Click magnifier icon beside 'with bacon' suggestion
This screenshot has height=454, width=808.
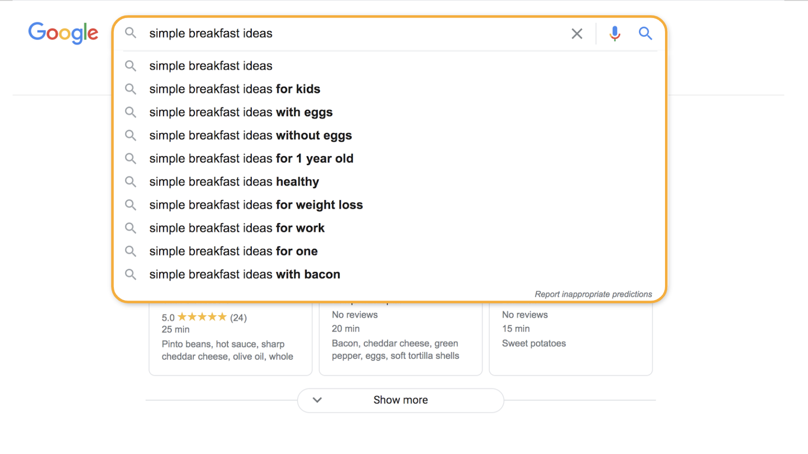(x=131, y=275)
